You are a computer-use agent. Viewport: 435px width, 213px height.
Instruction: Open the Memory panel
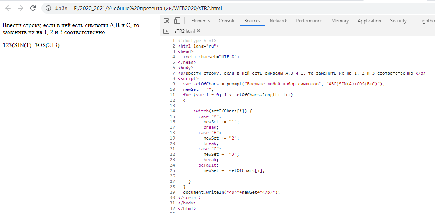pos(340,21)
